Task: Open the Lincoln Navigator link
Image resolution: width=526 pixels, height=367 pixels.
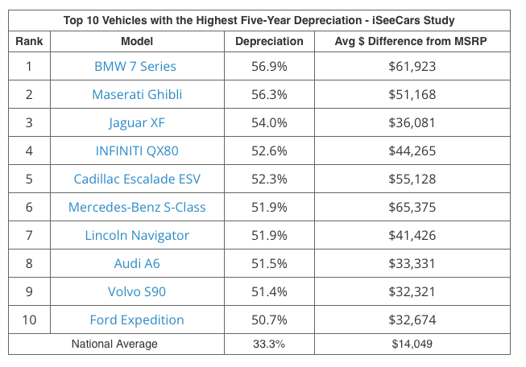Action: (137, 235)
